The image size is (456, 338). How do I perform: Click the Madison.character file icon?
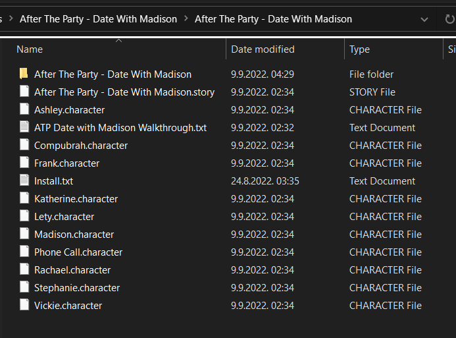click(24, 235)
